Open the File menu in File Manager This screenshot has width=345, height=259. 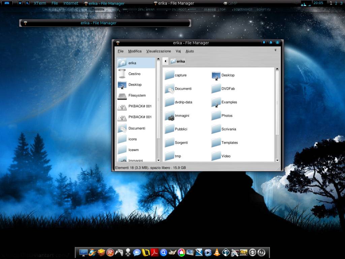point(121,51)
